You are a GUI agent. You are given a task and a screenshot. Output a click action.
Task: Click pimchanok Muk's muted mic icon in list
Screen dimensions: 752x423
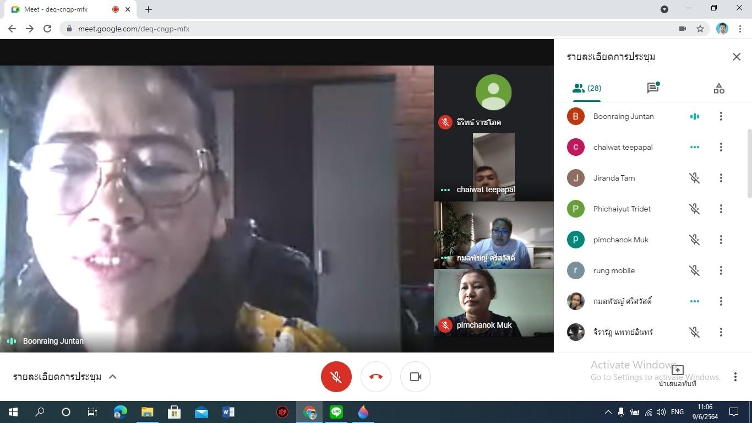[694, 240]
